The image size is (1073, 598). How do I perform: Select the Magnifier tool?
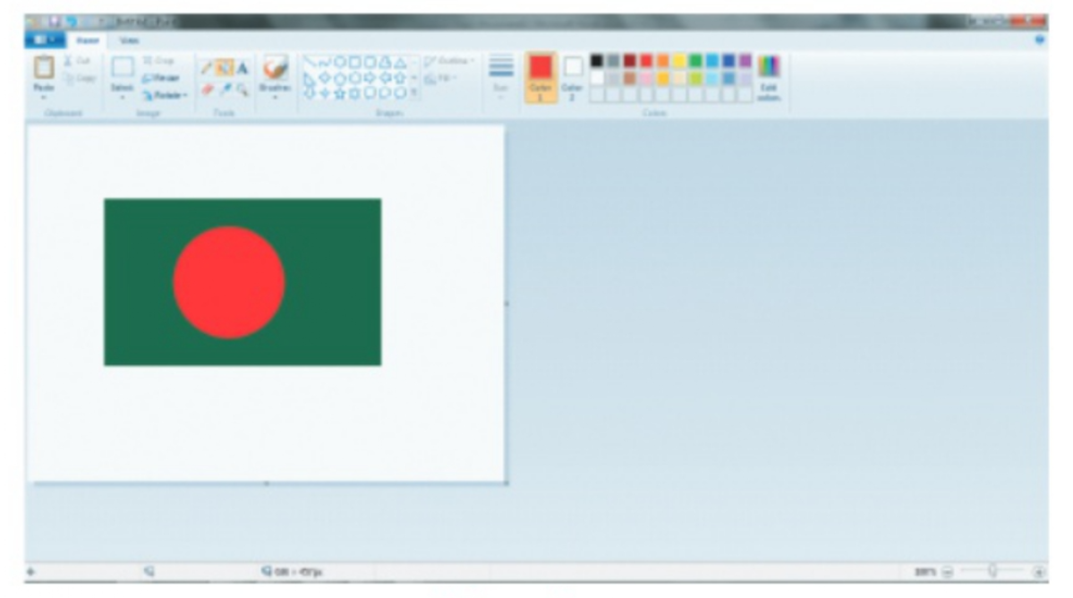coord(242,90)
